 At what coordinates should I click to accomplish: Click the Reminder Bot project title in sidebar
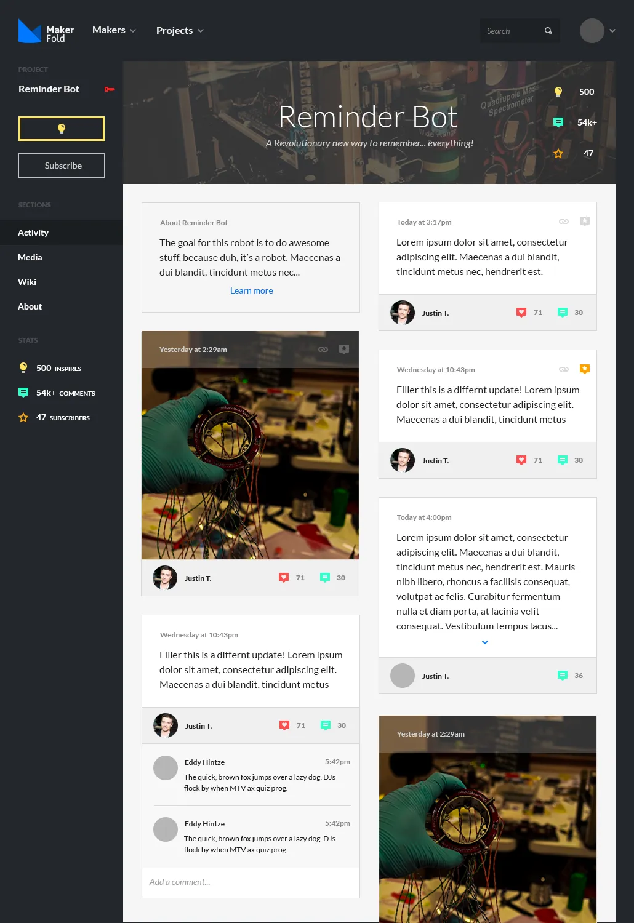[49, 89]
